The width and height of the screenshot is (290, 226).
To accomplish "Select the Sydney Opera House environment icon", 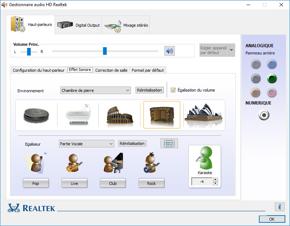I will coord(203,115).
